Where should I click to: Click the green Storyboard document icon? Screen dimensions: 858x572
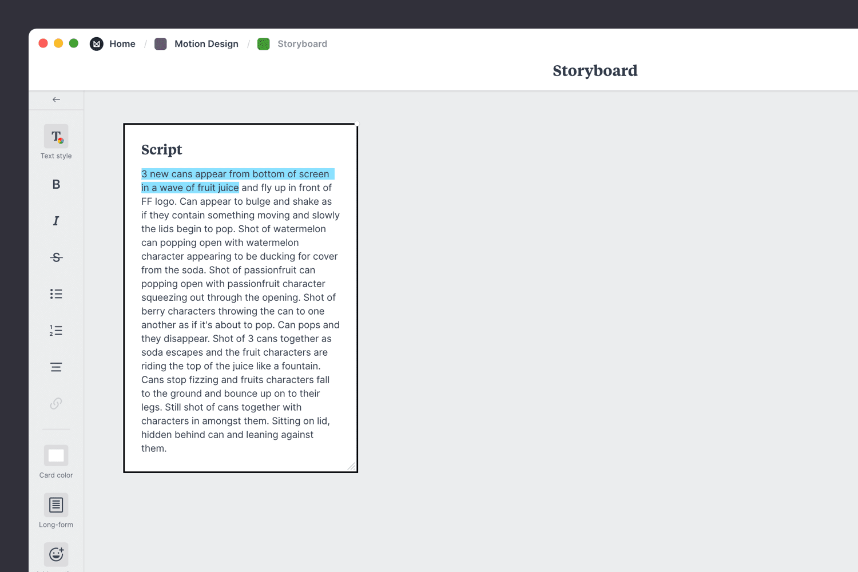(264, 43)
